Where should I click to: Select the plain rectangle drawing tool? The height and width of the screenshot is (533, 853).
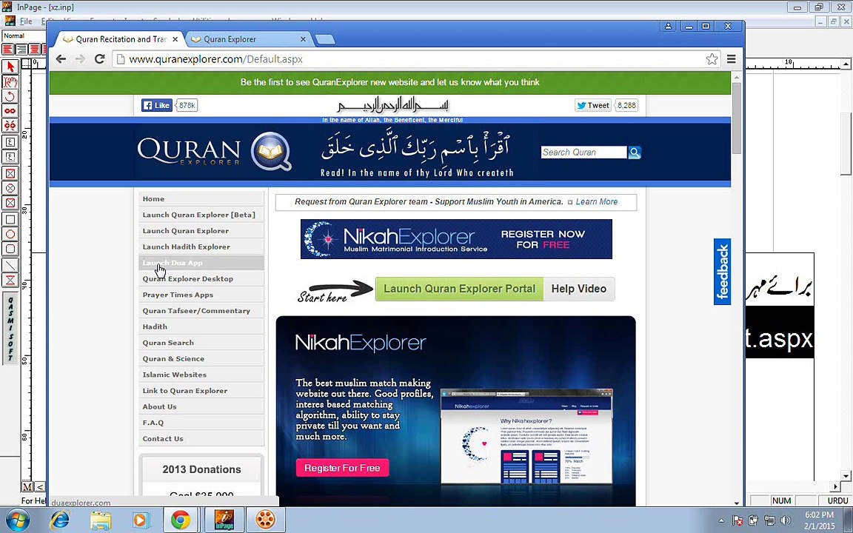point(10,220)
